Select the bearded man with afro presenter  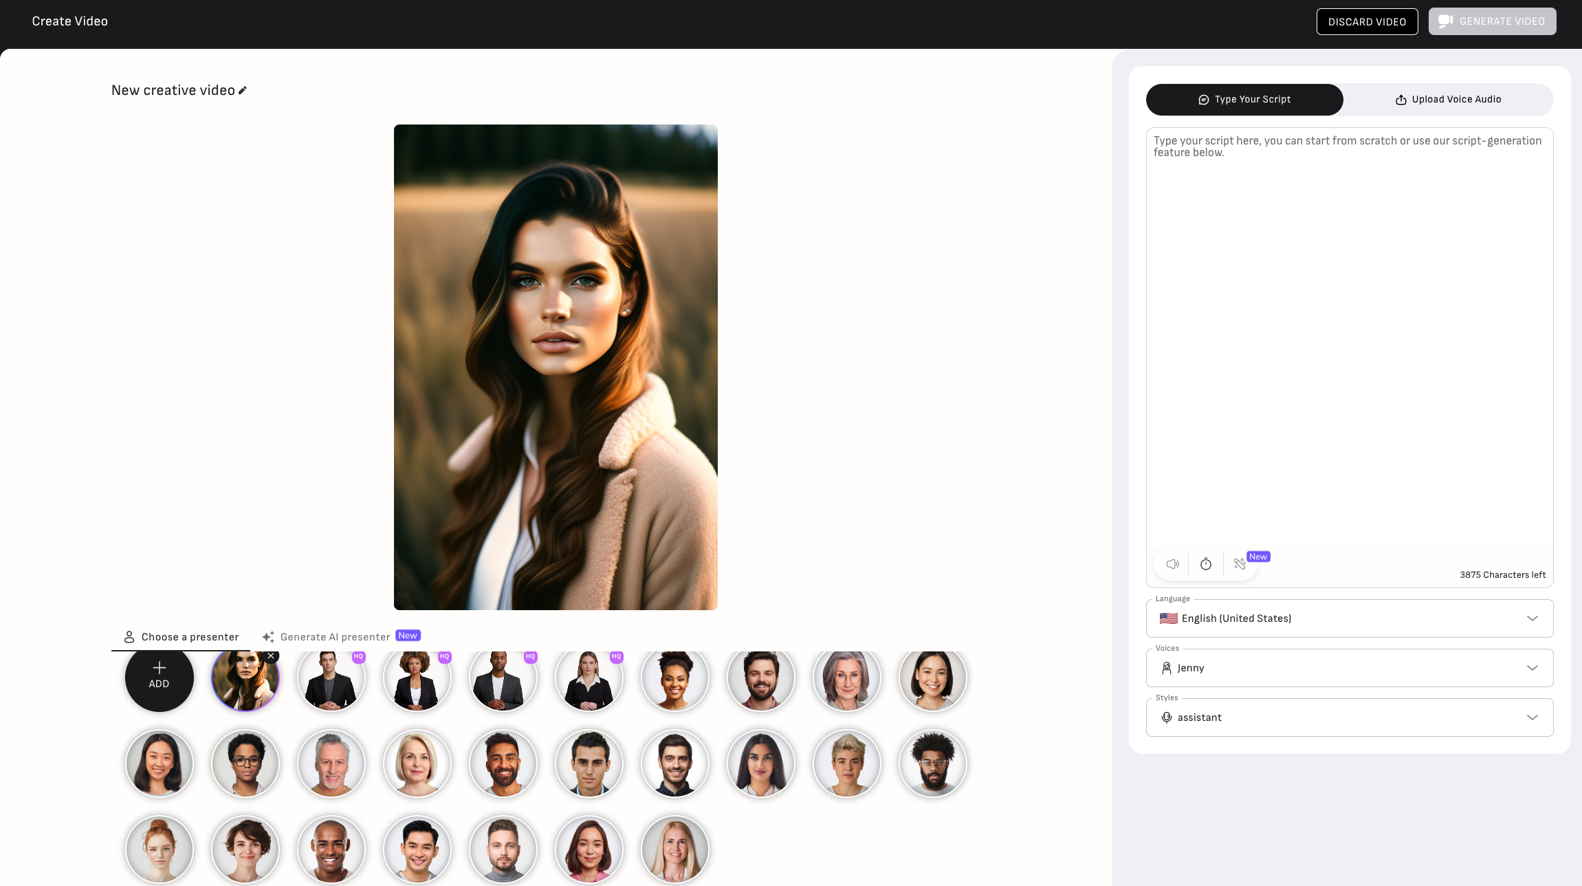[x=932, y=764]
